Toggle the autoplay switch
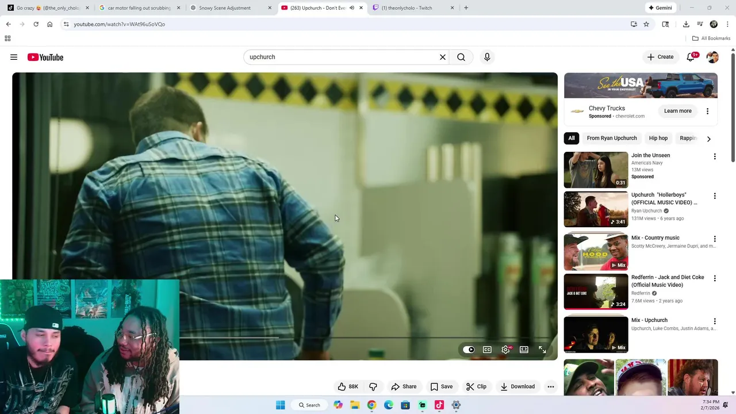Viewport: 736px width, 414px height. (469, 349)
